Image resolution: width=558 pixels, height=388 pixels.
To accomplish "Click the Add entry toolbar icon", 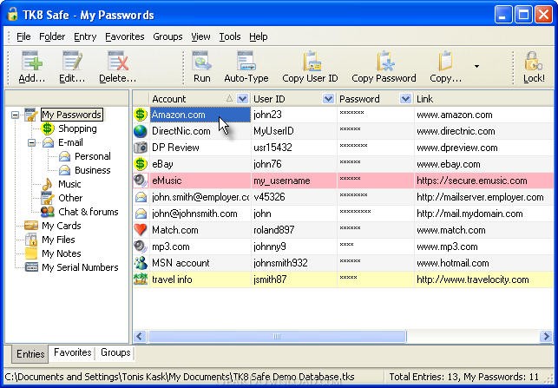I will click(31, 62).
